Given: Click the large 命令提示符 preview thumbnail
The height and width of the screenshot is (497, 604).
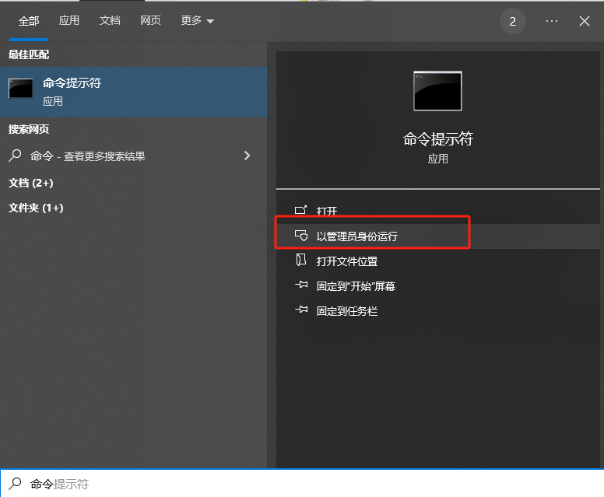Looking at the screenshot, I should [437, 91].
